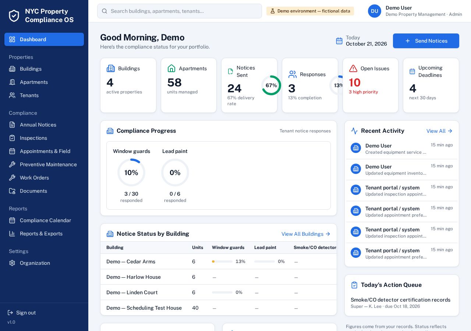Image resolution: width=471 pixels, height=331 pixels.
Task: Open Organization settings
Action: 44,263
